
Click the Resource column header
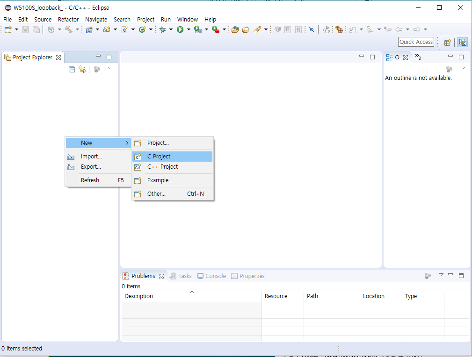click(x=283, y=296)
